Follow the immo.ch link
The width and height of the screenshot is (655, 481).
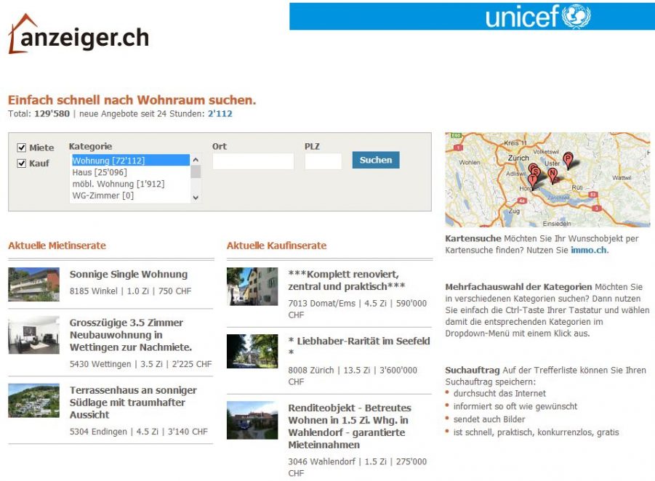[x=588, y=250]
